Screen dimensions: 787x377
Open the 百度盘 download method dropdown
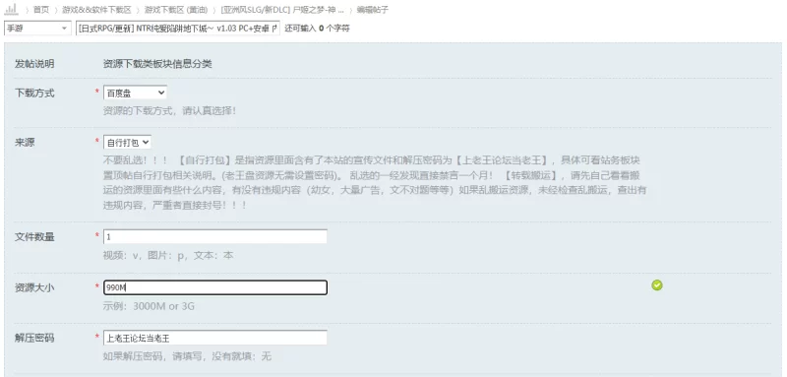(135, 93)
